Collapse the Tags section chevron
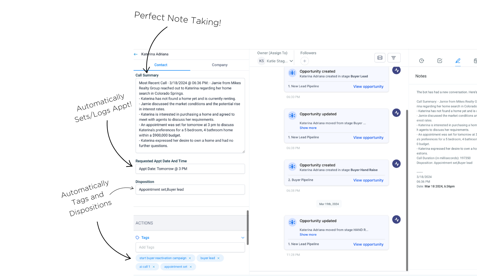Screen dimensions: 477x276 243,238
